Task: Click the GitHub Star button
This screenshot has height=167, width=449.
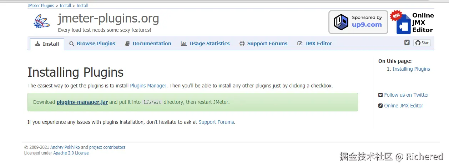Action: tap(422, 43)
